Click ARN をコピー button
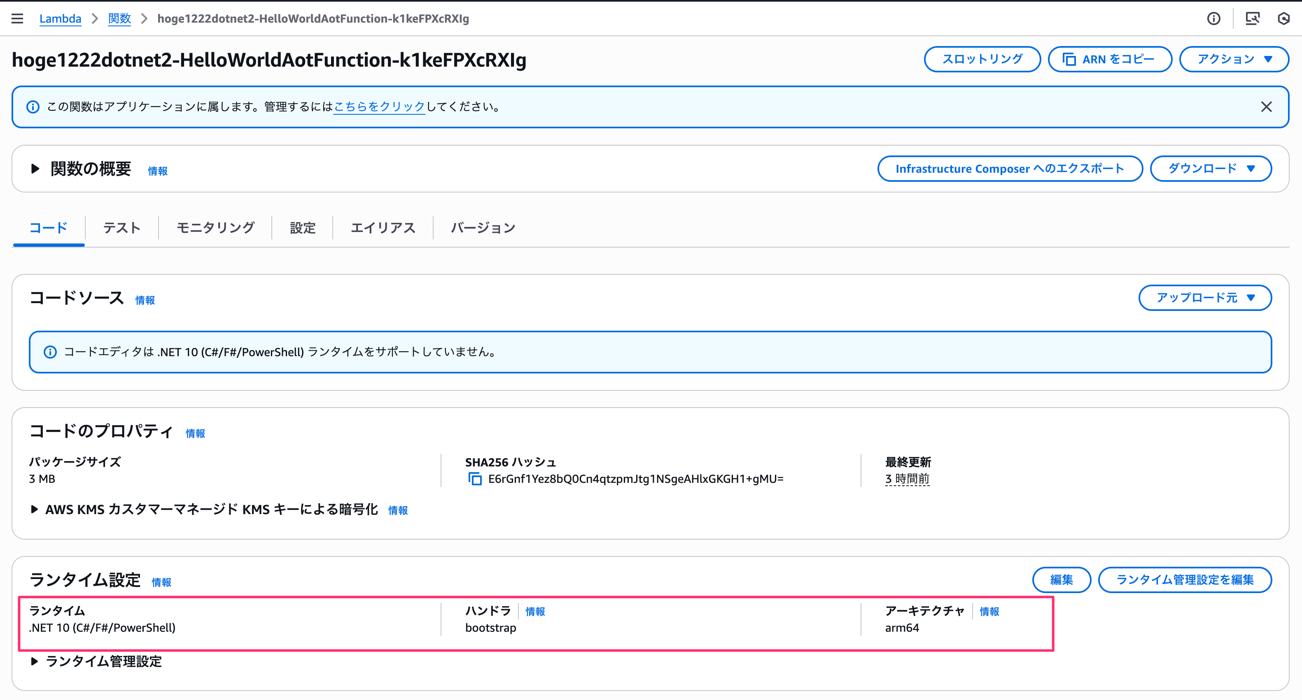Image resolution: width=1302 pixels, height=700 pixels. pos(1109,60)
